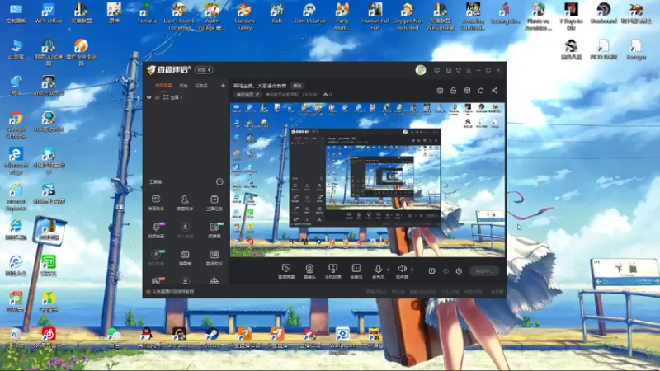Add a camera source from the bottom toolbar
660x371 pixels.
tap(309, 271)
